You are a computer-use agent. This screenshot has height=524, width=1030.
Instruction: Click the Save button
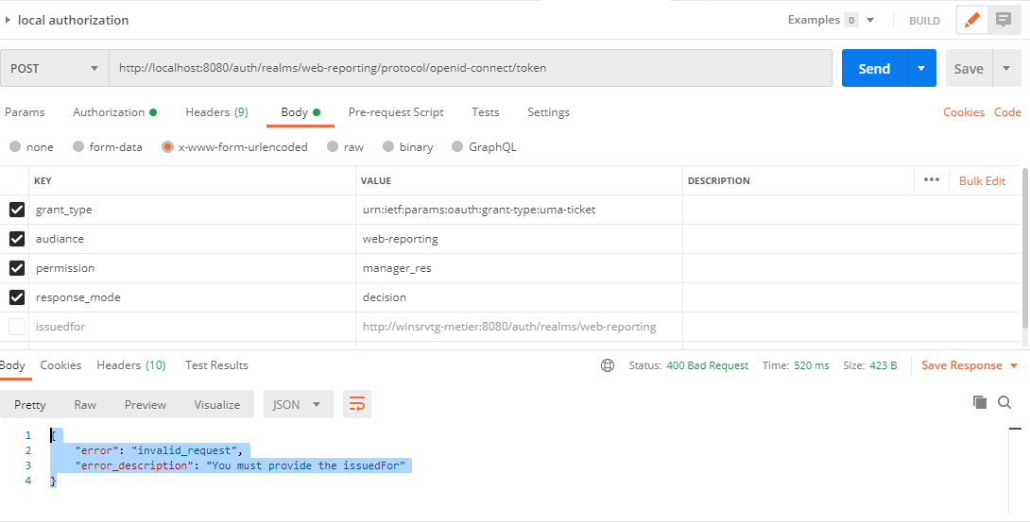pyautogui.click(x=969, y=68)
